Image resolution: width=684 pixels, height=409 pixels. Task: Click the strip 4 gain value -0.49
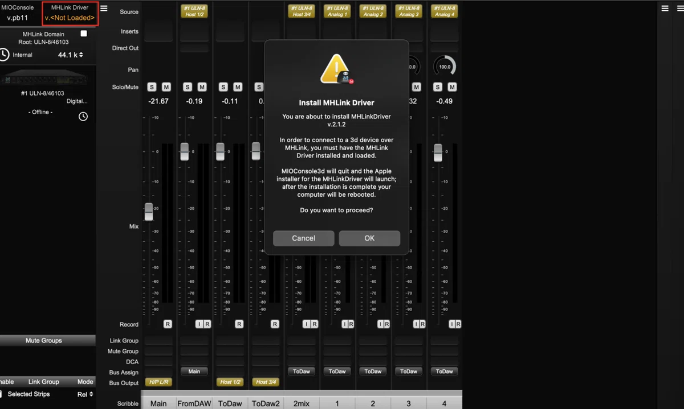[x=445, y=101]
